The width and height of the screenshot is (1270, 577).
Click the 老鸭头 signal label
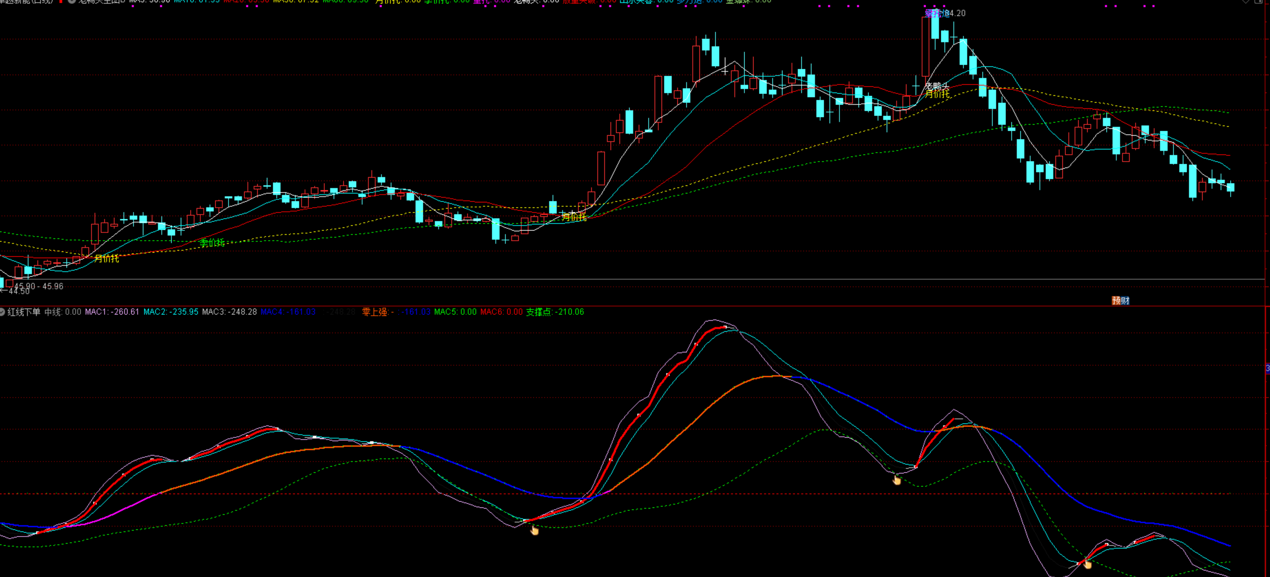pyautogui.click(x=937, y=86)
